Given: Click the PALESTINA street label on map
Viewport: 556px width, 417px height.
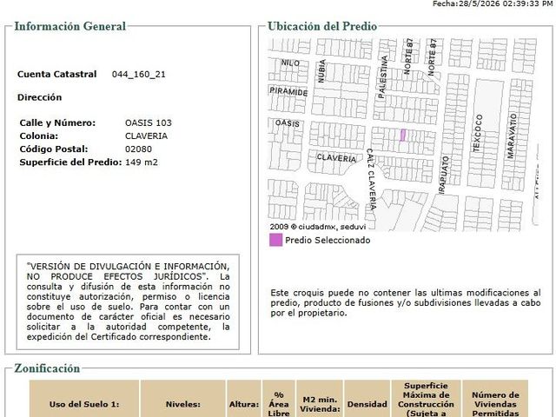Looking at the screenshot, I should (382, 77).
